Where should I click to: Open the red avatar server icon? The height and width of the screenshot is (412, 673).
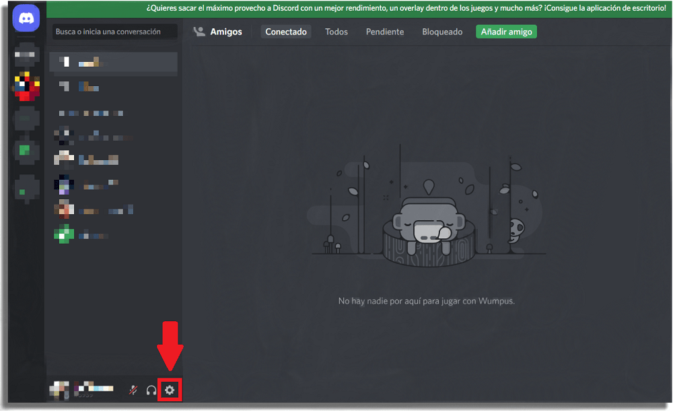(x=26, y=87)
